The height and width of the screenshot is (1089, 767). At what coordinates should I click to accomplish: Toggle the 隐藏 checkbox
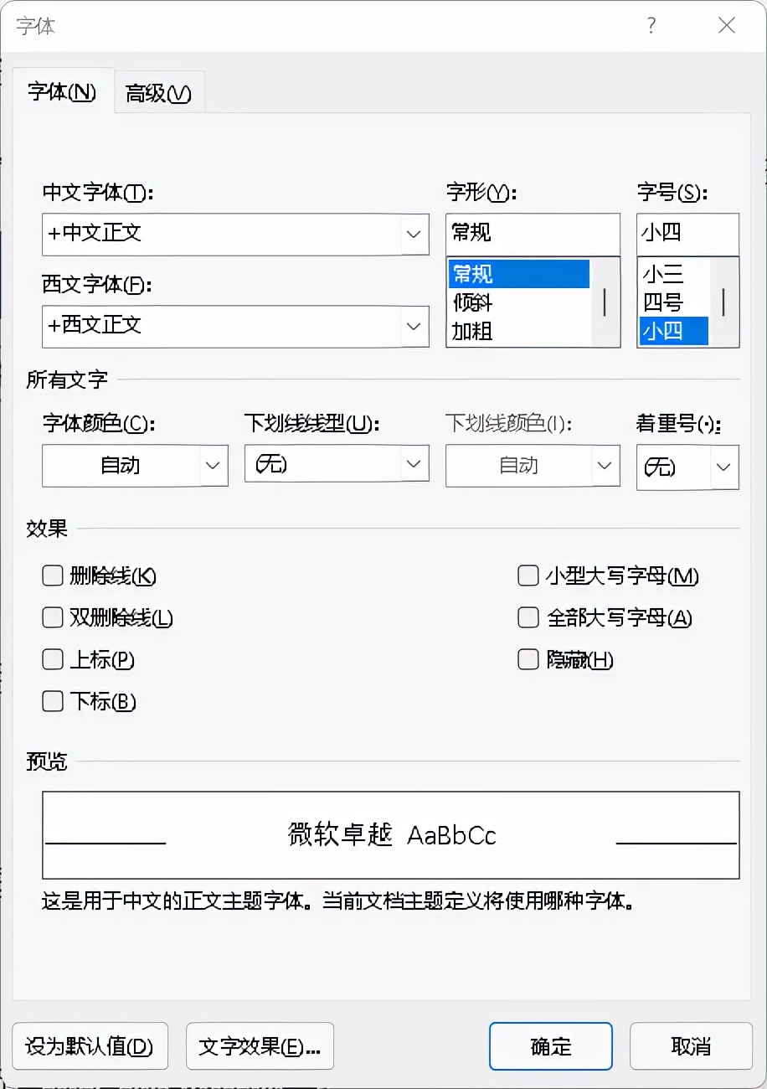click(x=528, y=659)
